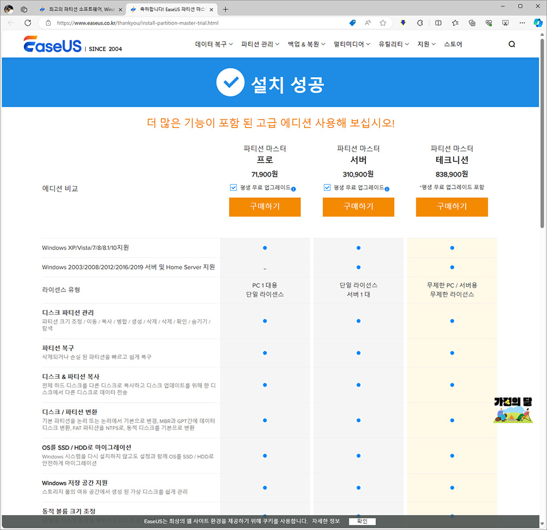547x530 pixels.
Task: Click the page vertical scrollbar thumb
Action: pos(542,132)
